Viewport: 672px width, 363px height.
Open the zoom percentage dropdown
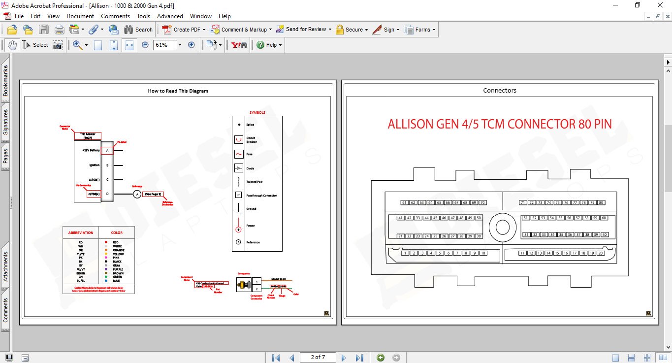coord(180,45)
